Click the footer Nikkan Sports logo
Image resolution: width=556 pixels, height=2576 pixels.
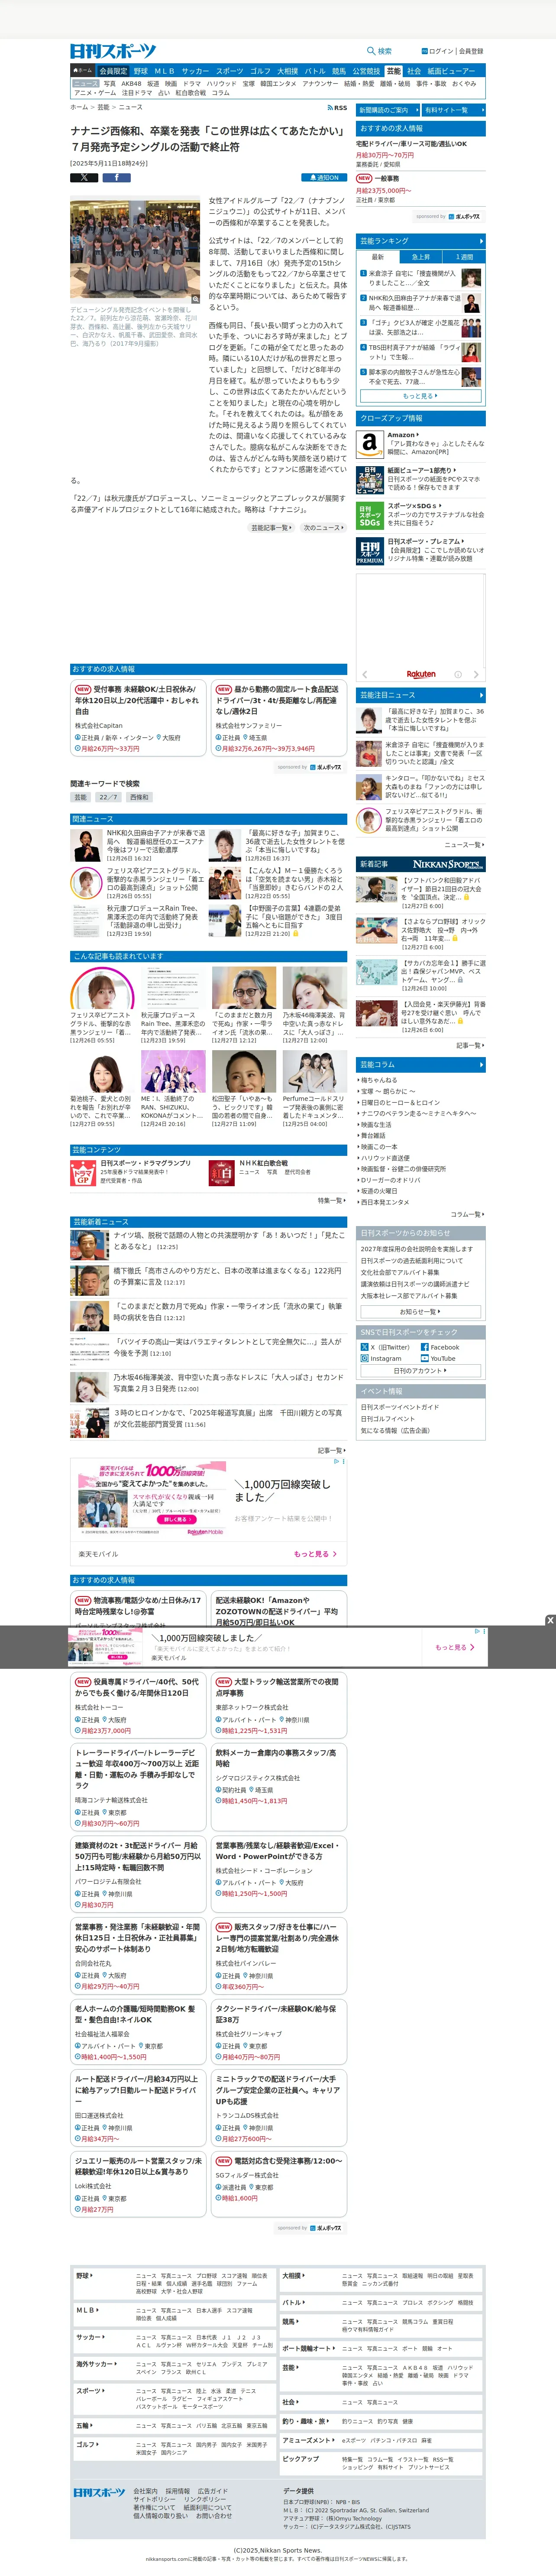100,2492
